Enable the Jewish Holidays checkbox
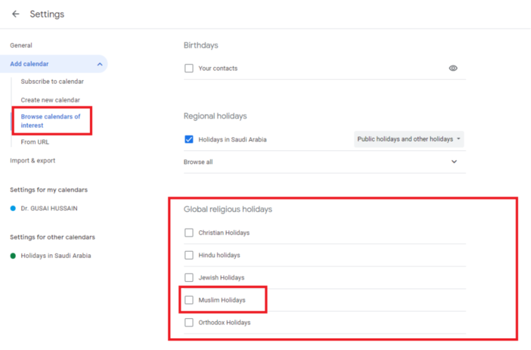531x350 pixels. point(189,277)
